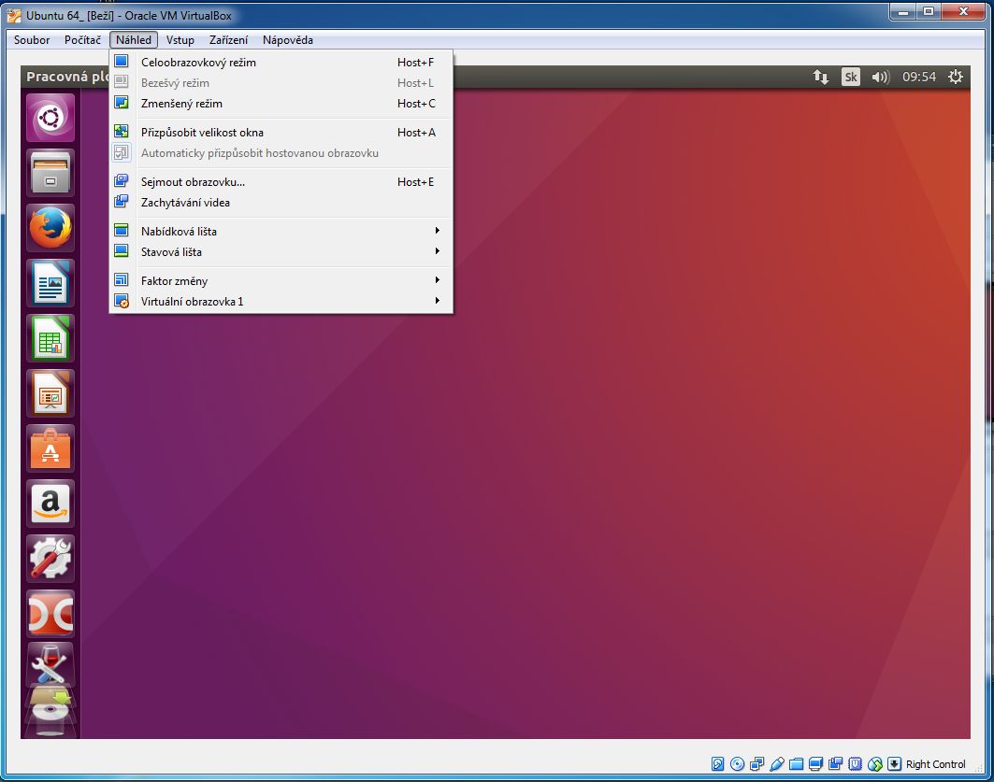Open the Vstup menu
Screen dimensions: 994x782
click(x=180, y=40)
